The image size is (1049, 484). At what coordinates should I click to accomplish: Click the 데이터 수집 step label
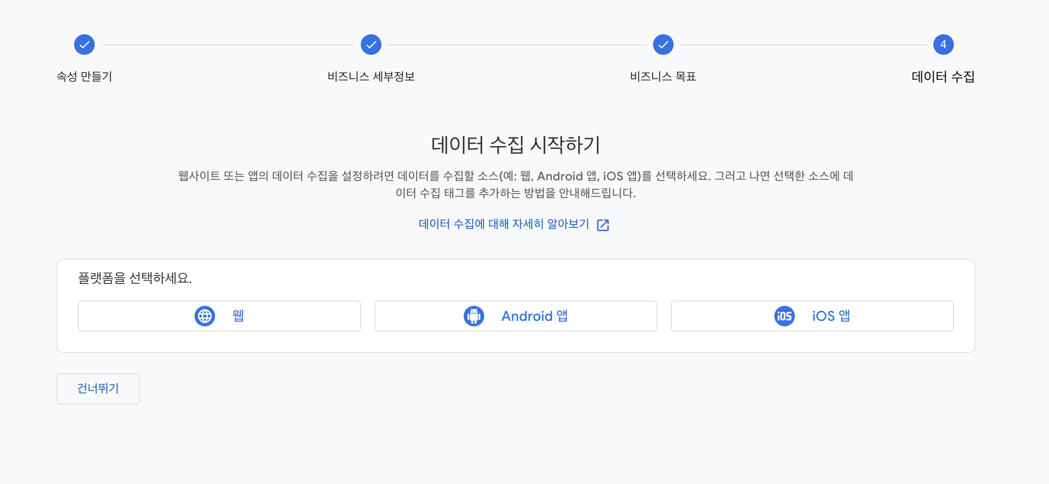point(943,77)
